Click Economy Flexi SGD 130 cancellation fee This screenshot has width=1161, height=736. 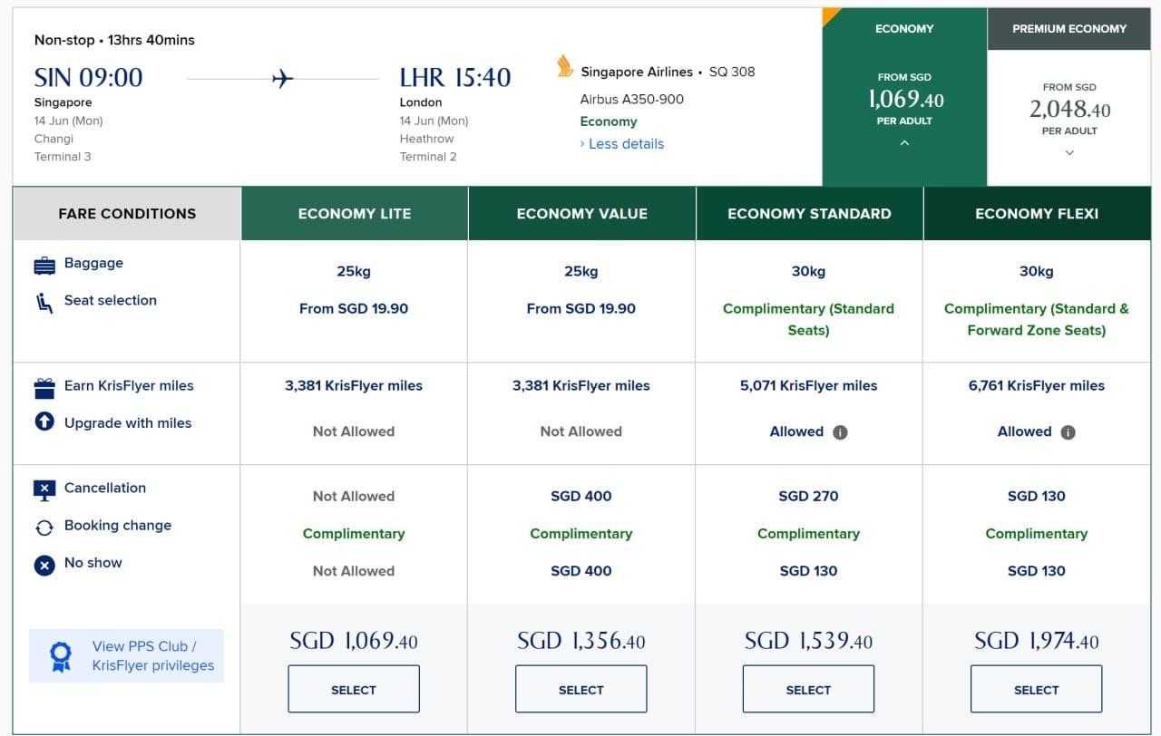pyautogui.click(x=1037, y=496)
